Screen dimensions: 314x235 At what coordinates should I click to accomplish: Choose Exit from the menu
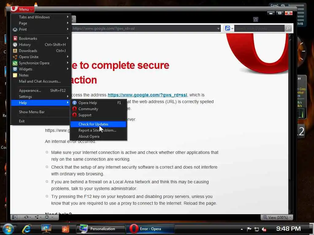click(x=41, y=121)
